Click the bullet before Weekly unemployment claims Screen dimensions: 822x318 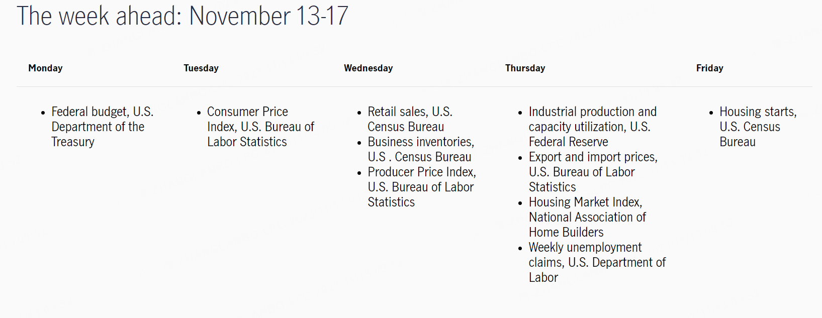[520, 248]
